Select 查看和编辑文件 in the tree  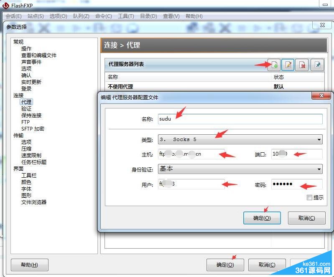(x=39, y=55)
